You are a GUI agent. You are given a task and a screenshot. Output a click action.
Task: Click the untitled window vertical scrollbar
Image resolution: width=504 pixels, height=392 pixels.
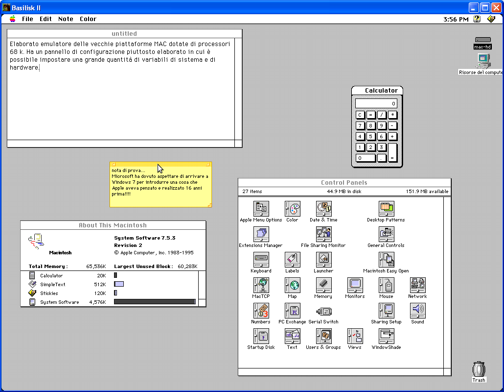point(238,89)
